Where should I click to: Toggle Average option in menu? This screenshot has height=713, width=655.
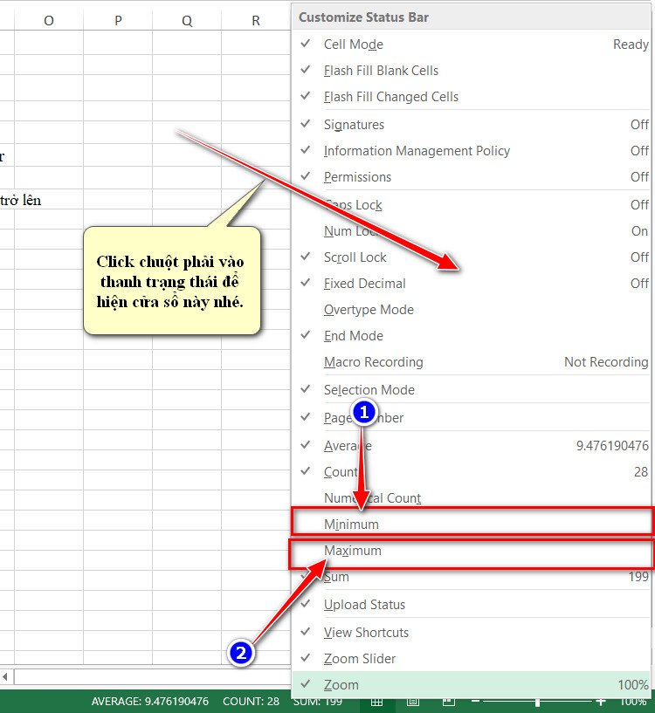(471, 446)
